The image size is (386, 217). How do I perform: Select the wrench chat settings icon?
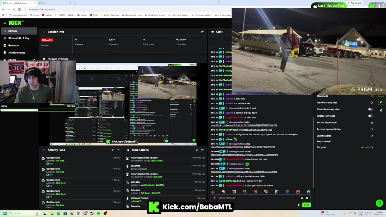coord(381,102)
